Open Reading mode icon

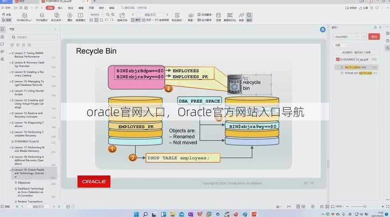coord(80,15)
